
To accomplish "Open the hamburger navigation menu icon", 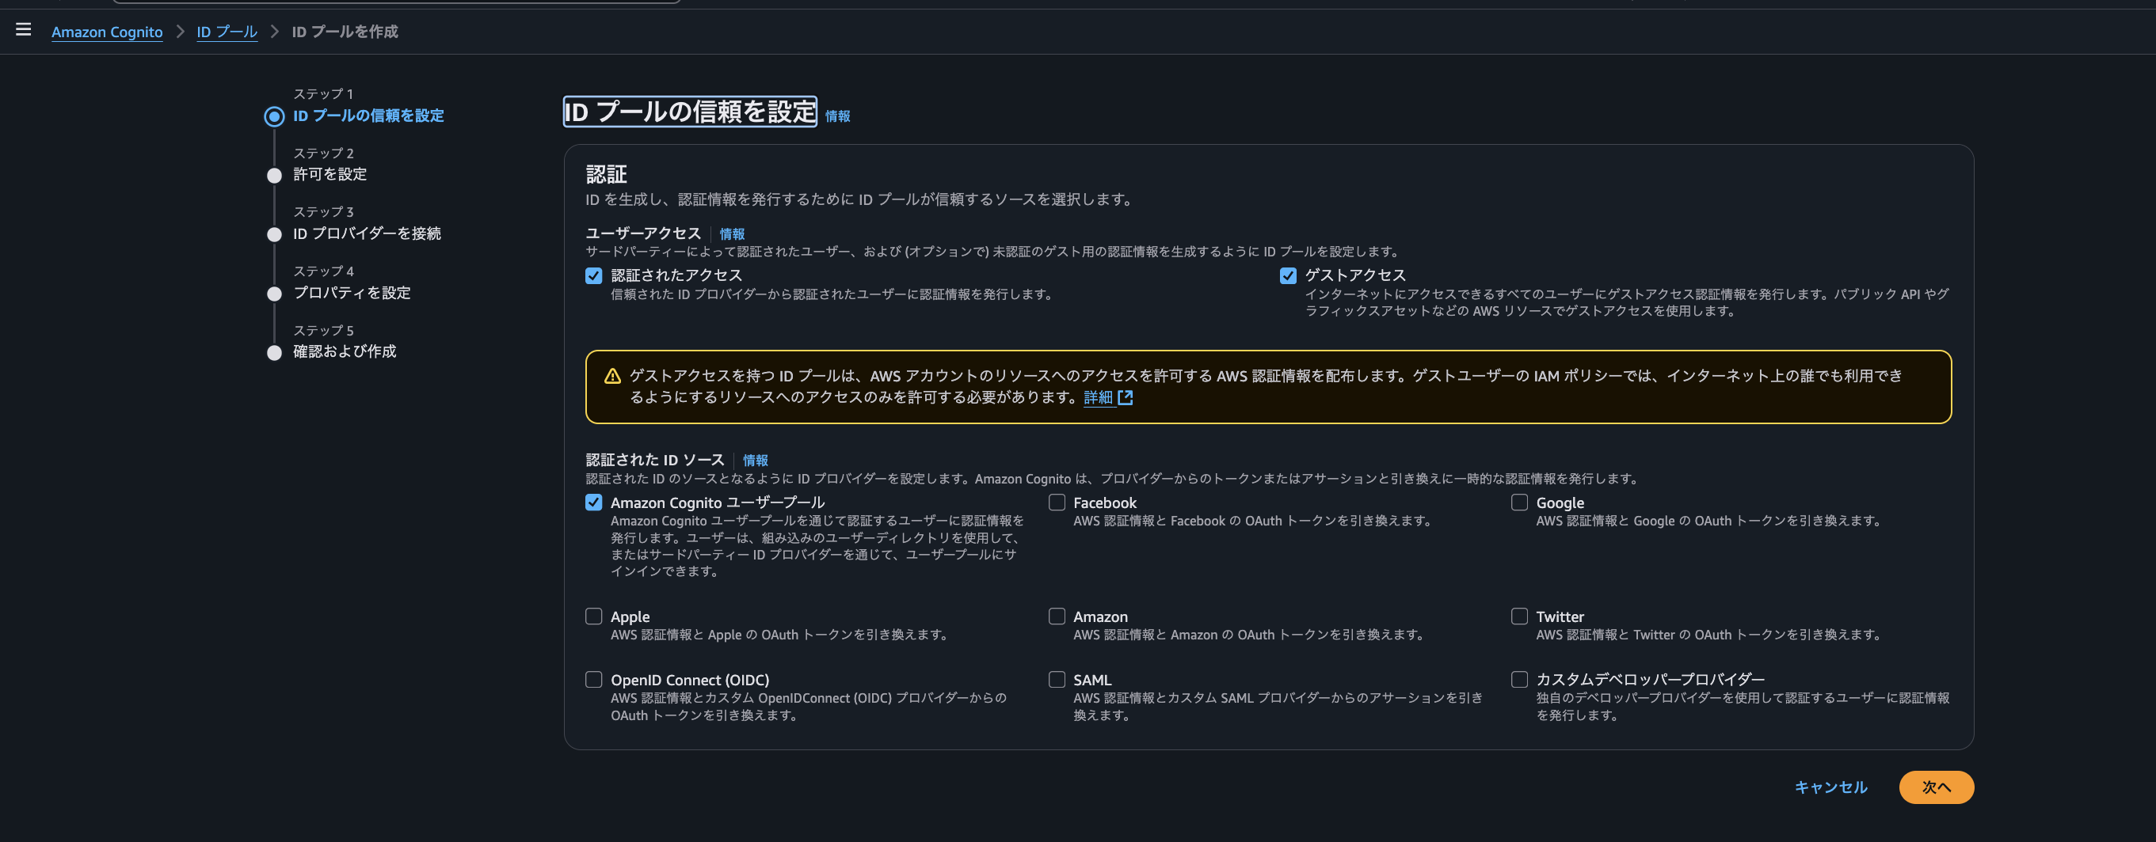I will point(24,30).
